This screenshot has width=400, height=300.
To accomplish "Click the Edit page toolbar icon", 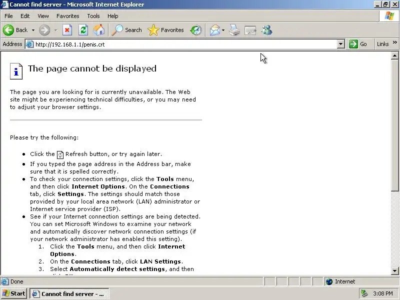I will tap(250, 30).
